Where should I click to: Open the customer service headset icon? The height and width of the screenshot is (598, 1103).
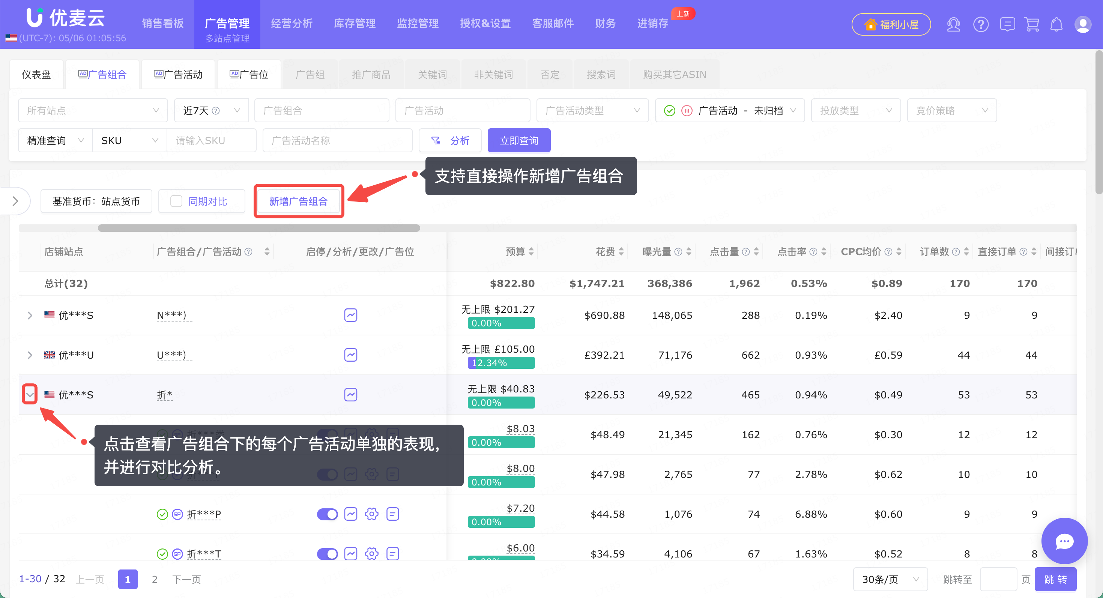click(x=954, y=24)
